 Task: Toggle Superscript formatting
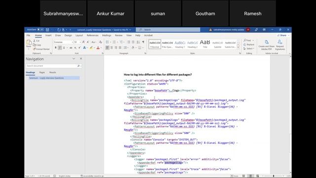click(x=79, y=48)
